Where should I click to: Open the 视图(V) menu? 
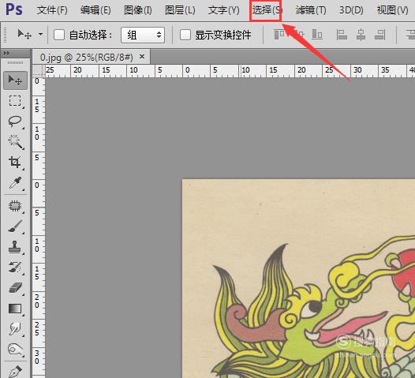pyautogui.click(x=392, y=10)
